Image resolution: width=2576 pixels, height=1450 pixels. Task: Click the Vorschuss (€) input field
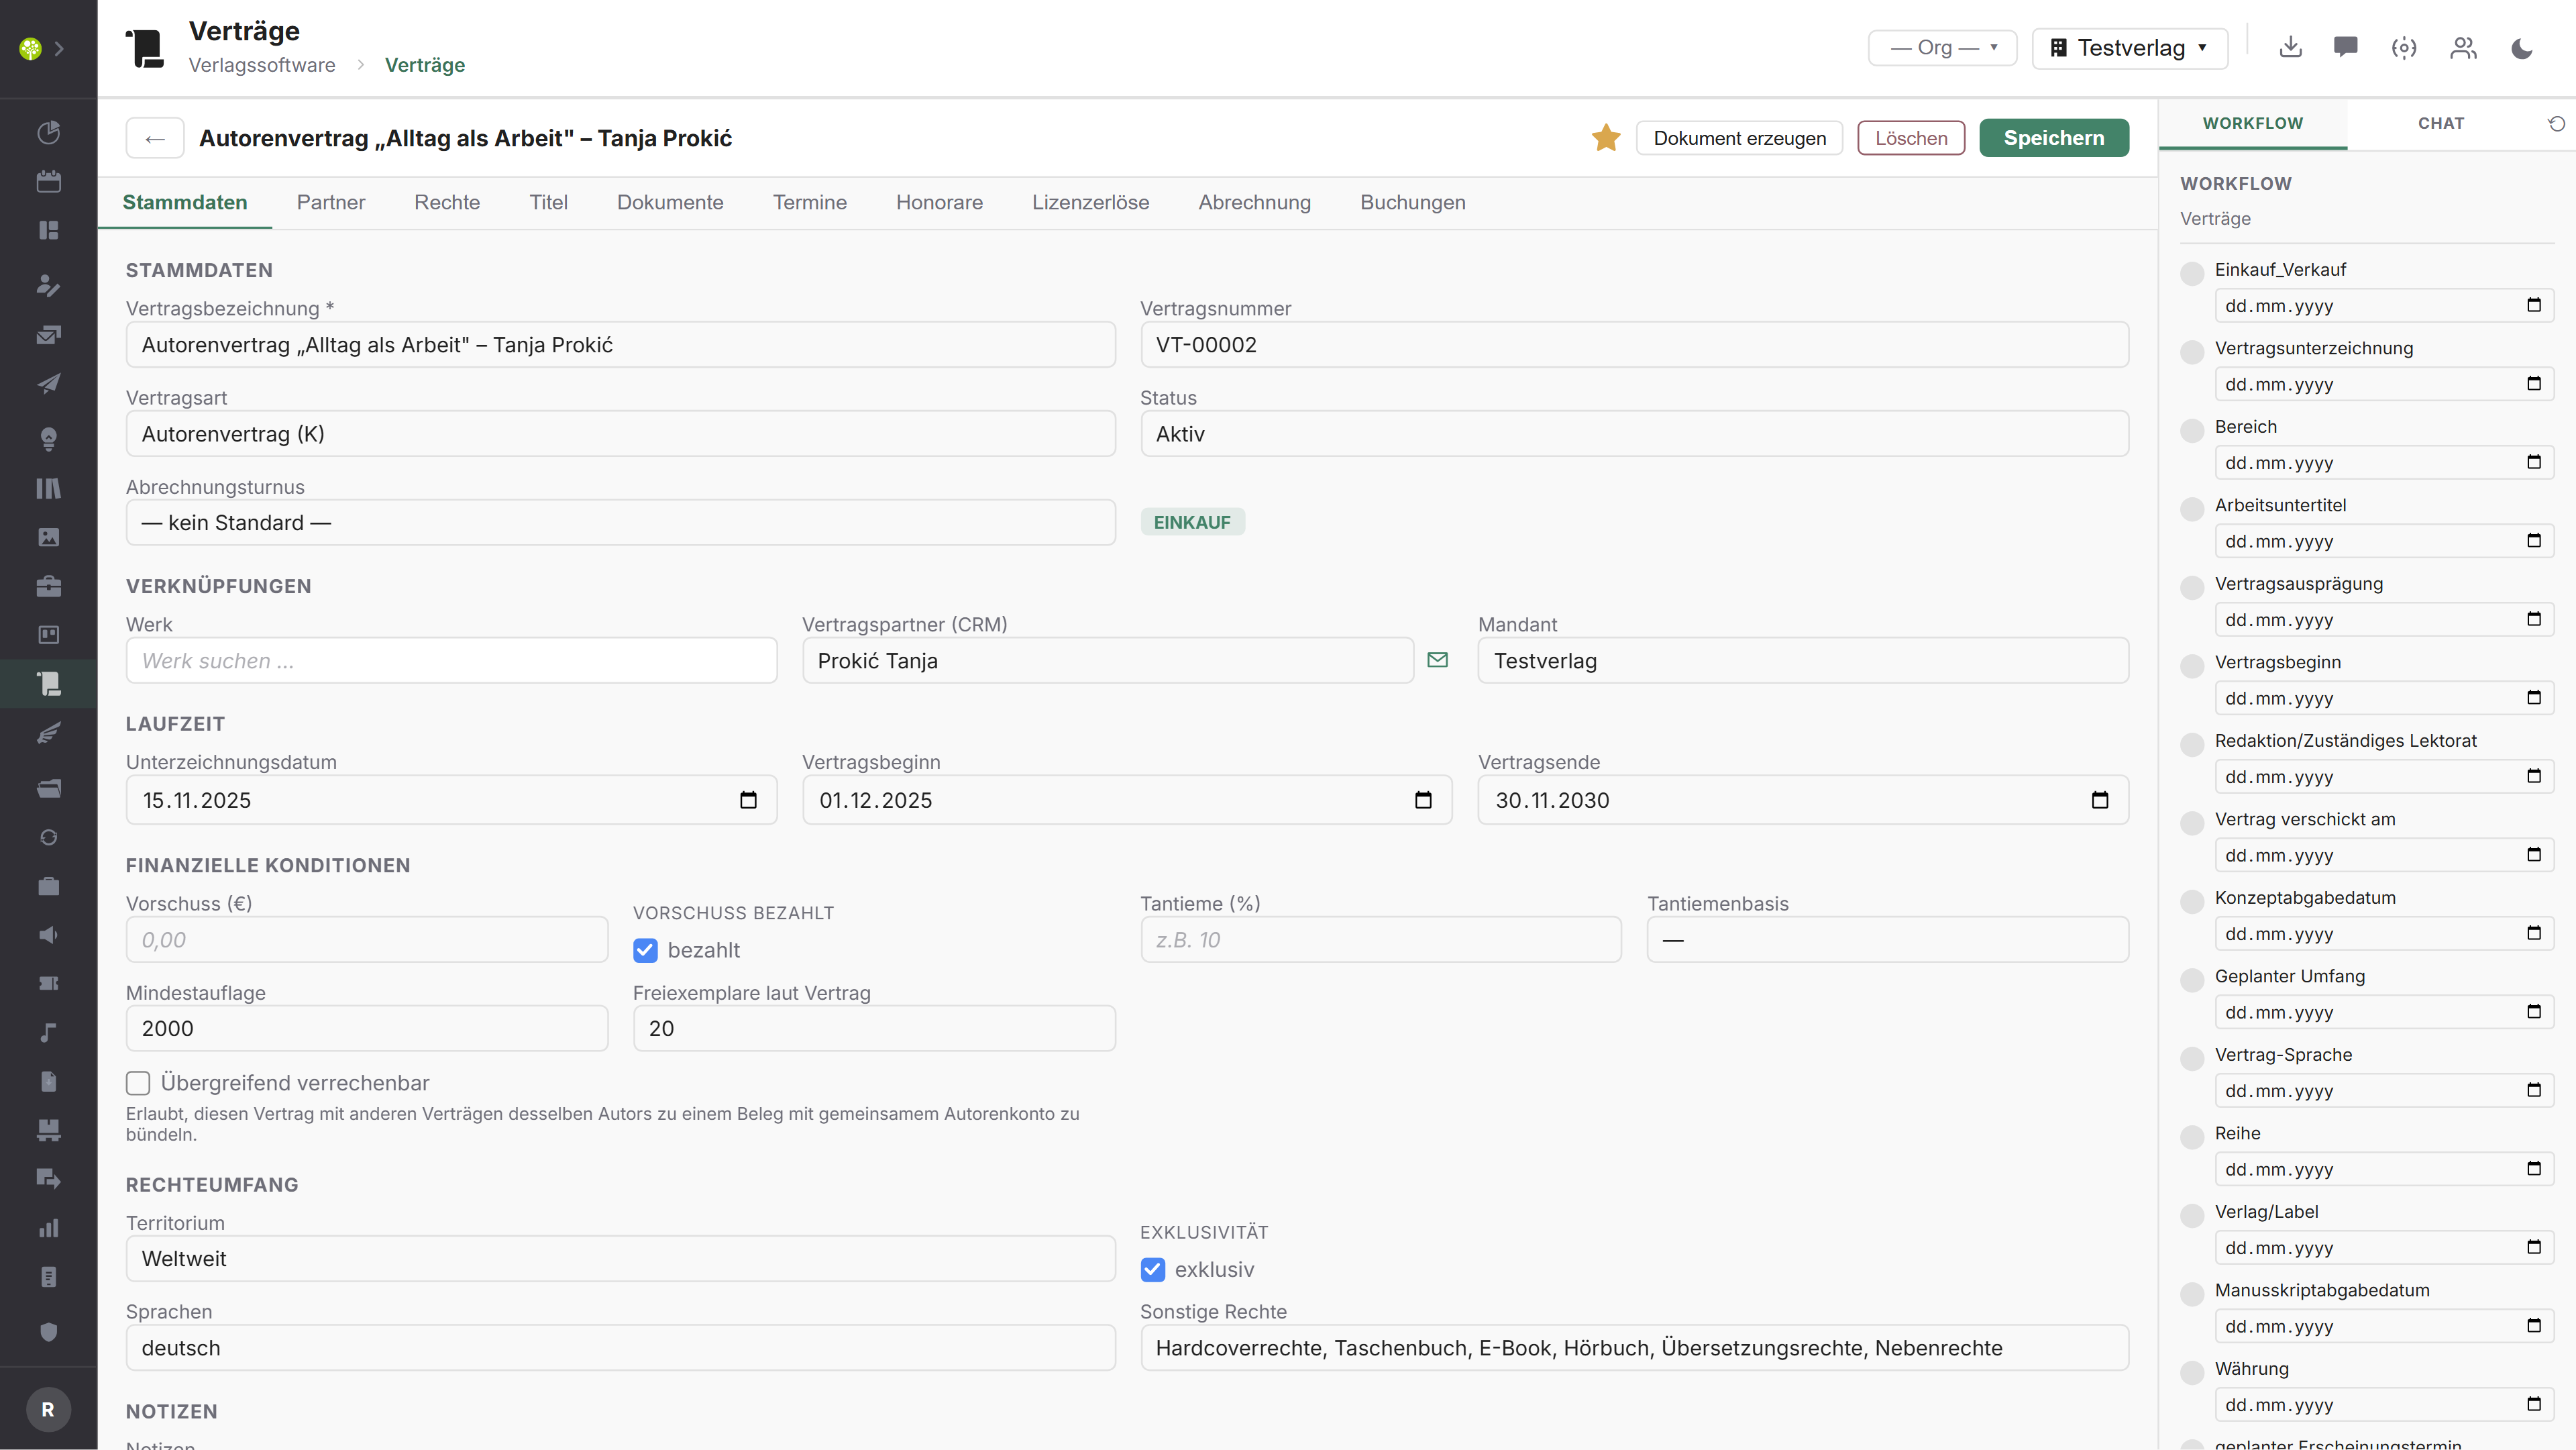coord(367,940)
